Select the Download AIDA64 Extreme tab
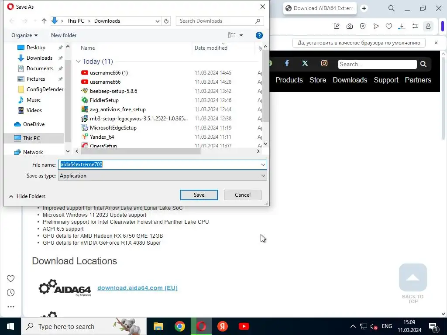The height and width of the screenshot is (335, 447). [x=320, y=8]
